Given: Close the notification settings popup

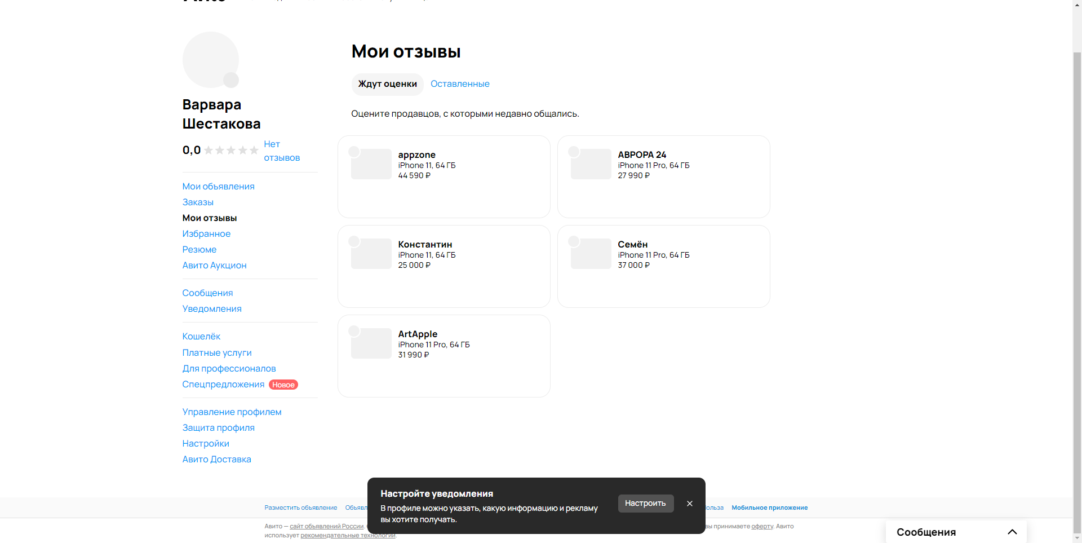Looking at the screenshot, I should (x=689, y=504).
